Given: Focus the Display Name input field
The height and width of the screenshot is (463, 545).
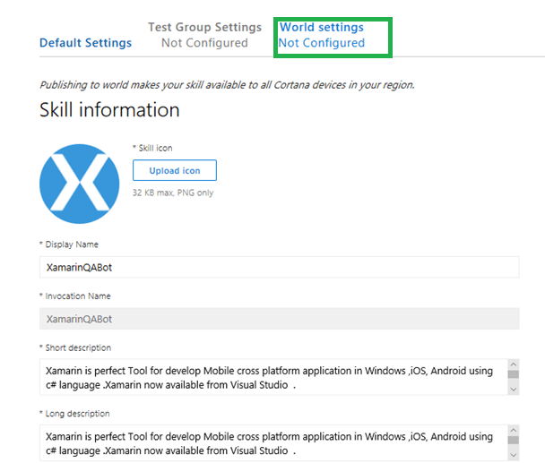Looking at the screenshot, I should pos(279,267).
